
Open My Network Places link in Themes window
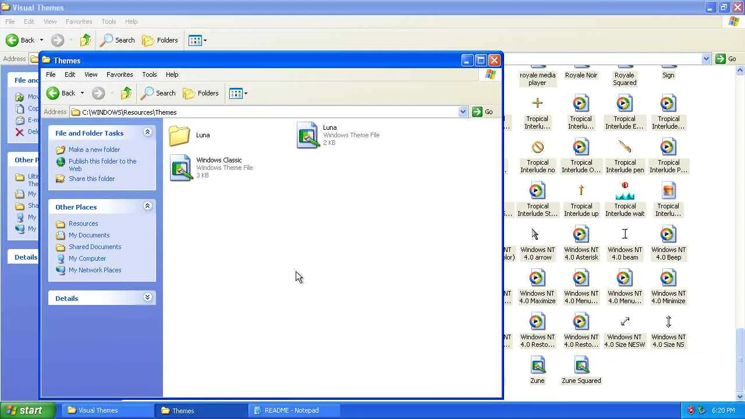[95, 270]
